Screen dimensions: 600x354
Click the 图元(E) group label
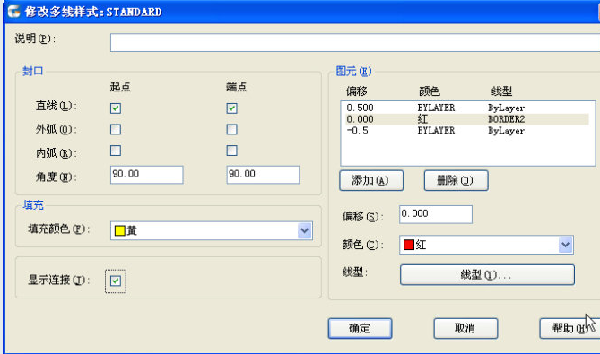click(x=353, y=71)
